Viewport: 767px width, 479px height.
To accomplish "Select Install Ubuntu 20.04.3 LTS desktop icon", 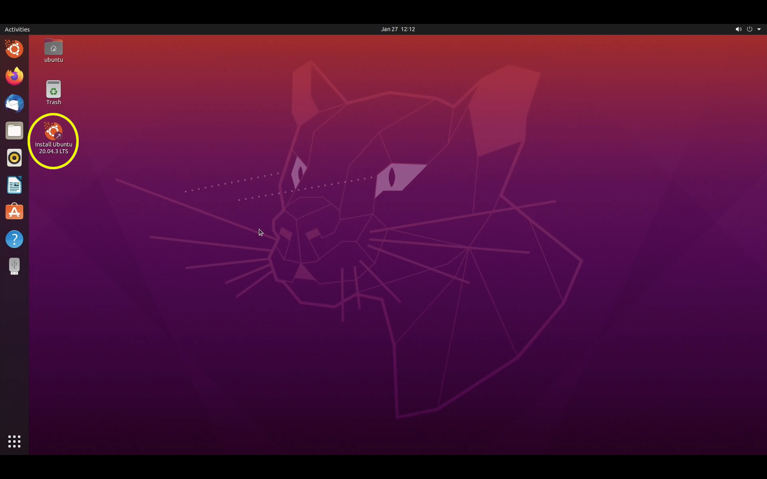I will pyautogui.click(x=54, y=139).
